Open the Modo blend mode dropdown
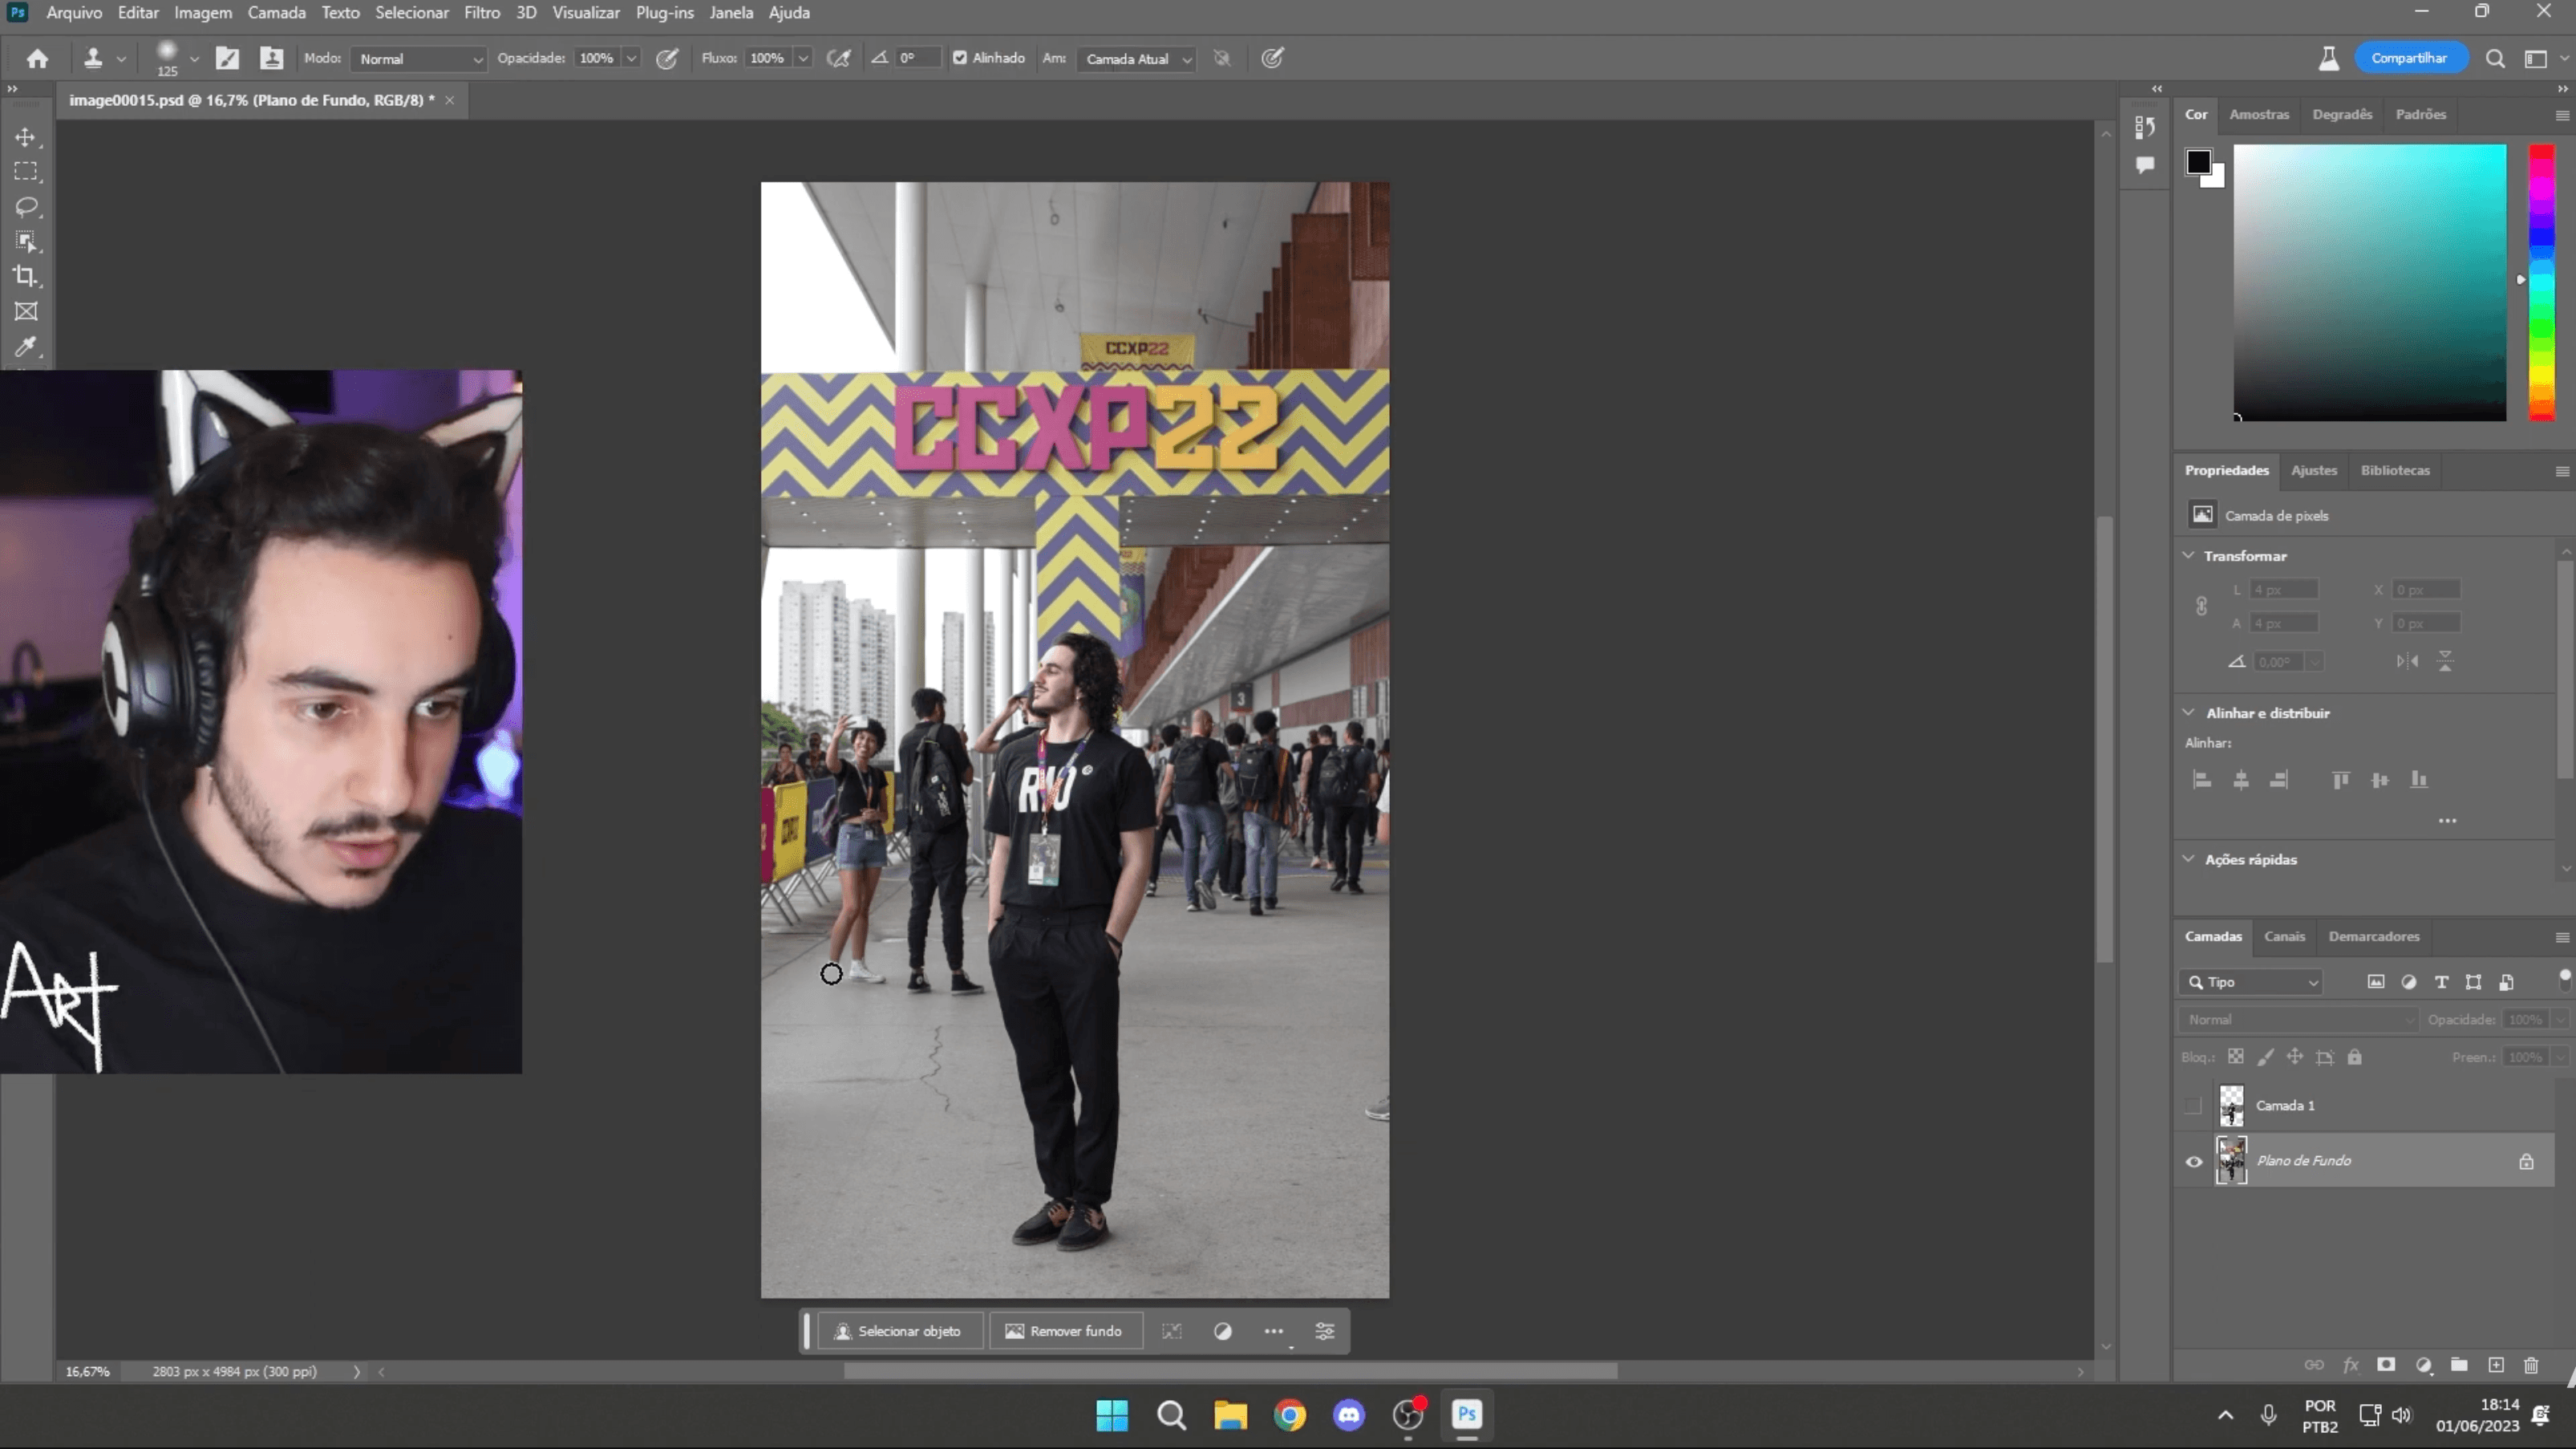The width and height of the screenshot is (2576, 1449). pos(418,59)
